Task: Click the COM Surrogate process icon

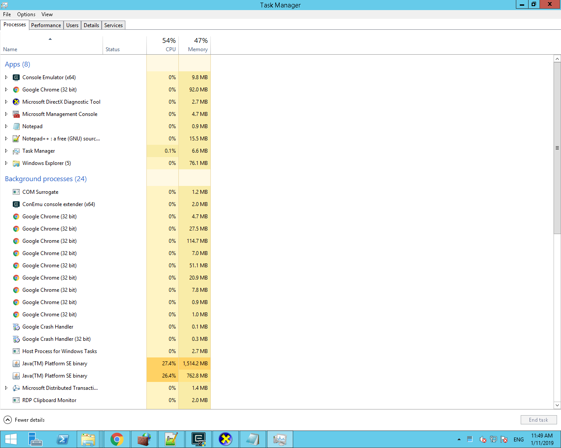Action: [16, 192]
